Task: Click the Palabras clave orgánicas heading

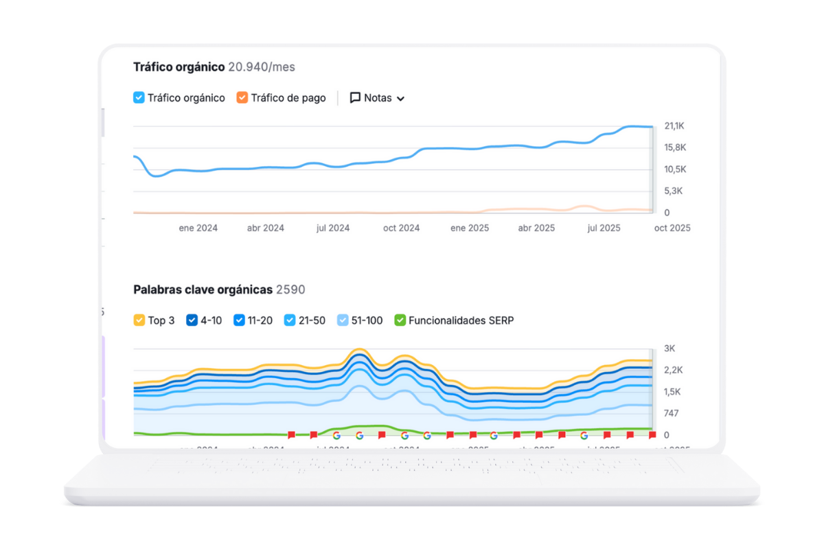Action: pos(203,290)
